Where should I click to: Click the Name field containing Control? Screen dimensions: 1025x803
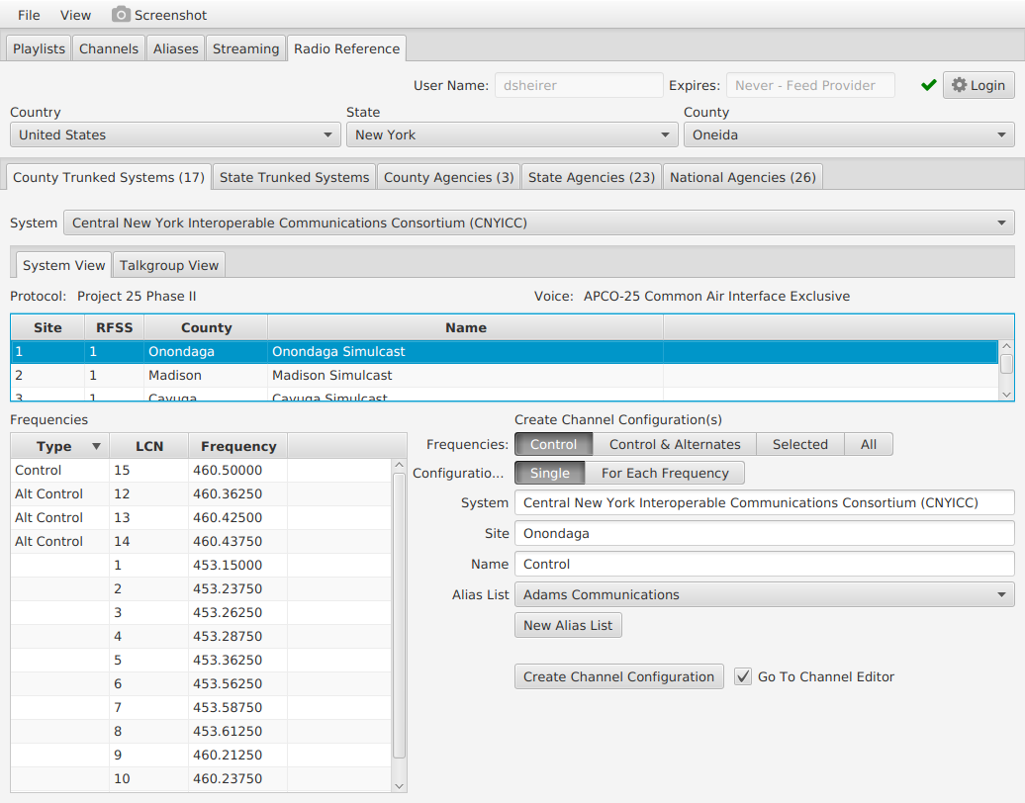(764, 564)
